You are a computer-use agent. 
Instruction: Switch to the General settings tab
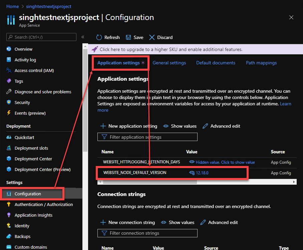click(x=169, y=63)
